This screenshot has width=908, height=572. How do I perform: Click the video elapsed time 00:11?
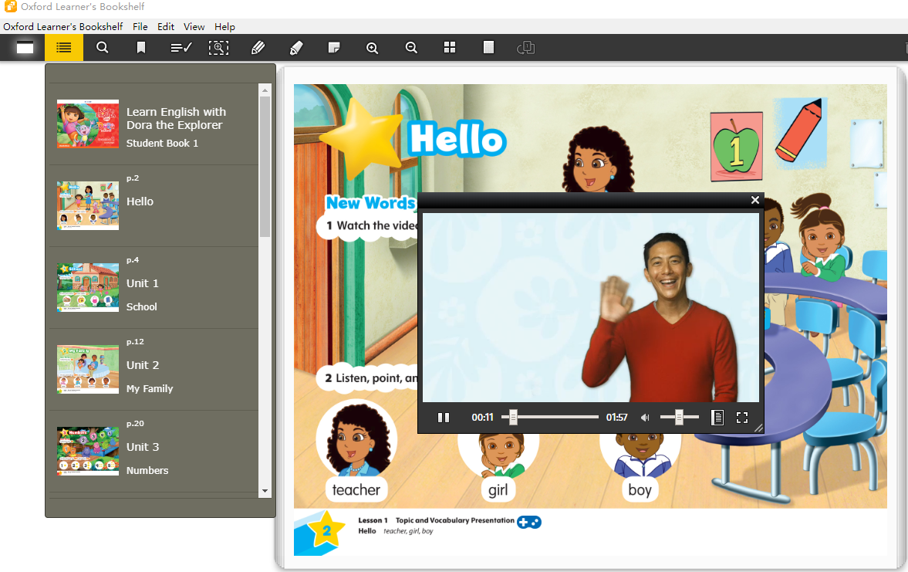pyautogui.click(x=482, y=418)
